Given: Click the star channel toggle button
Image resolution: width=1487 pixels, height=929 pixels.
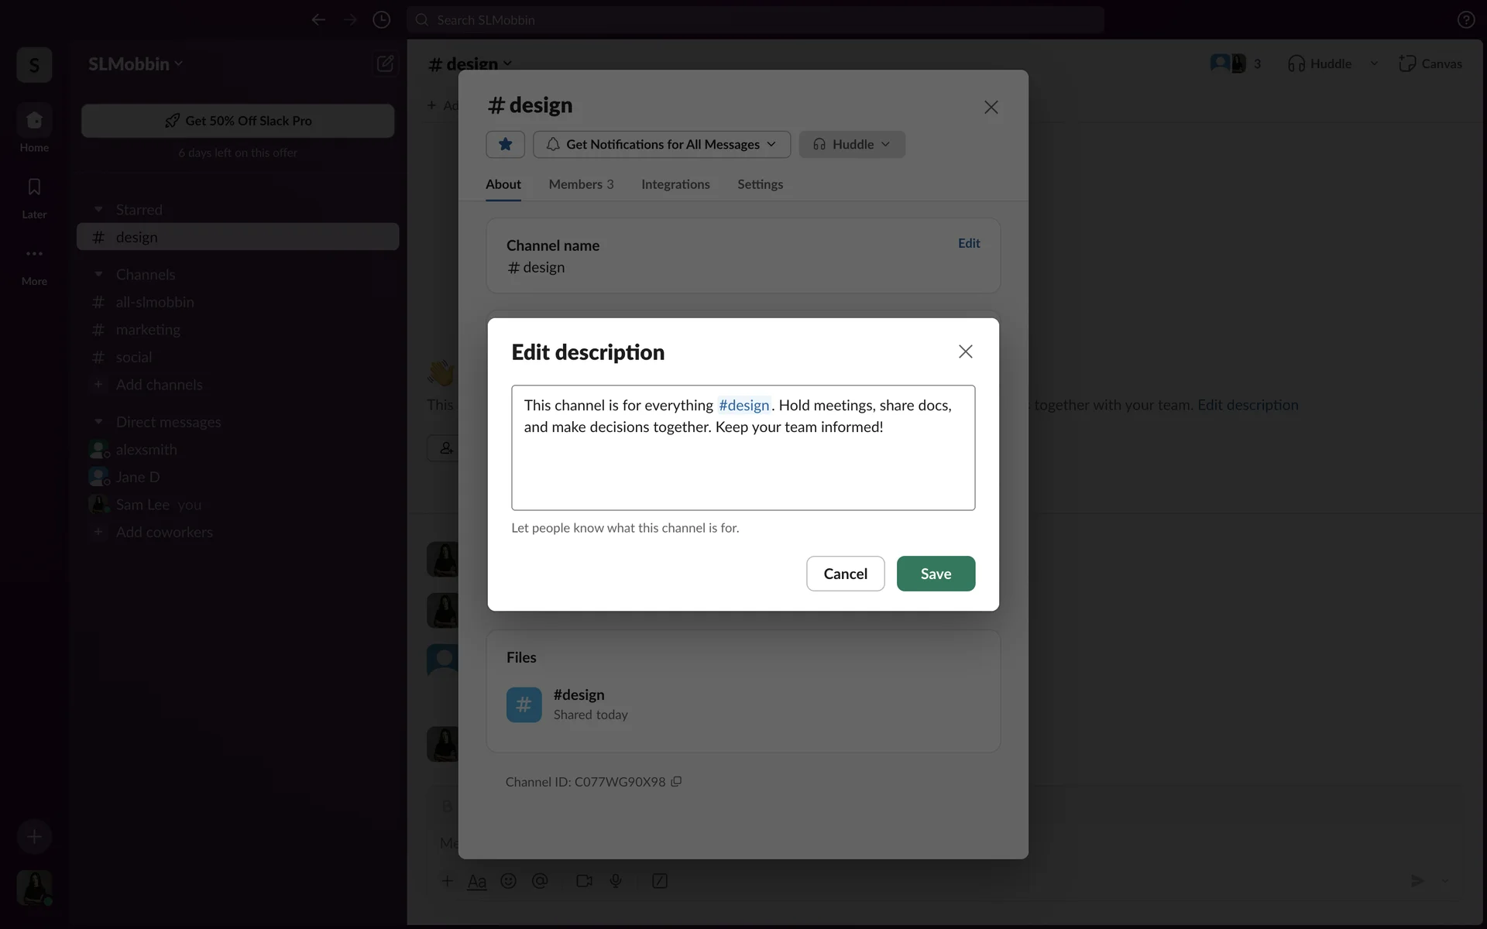Looking at the screenshot, I should click(x=505, y=144).
